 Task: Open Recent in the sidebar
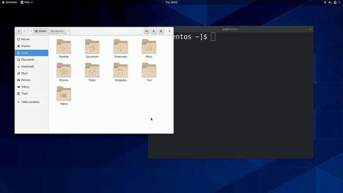(32, 39)
